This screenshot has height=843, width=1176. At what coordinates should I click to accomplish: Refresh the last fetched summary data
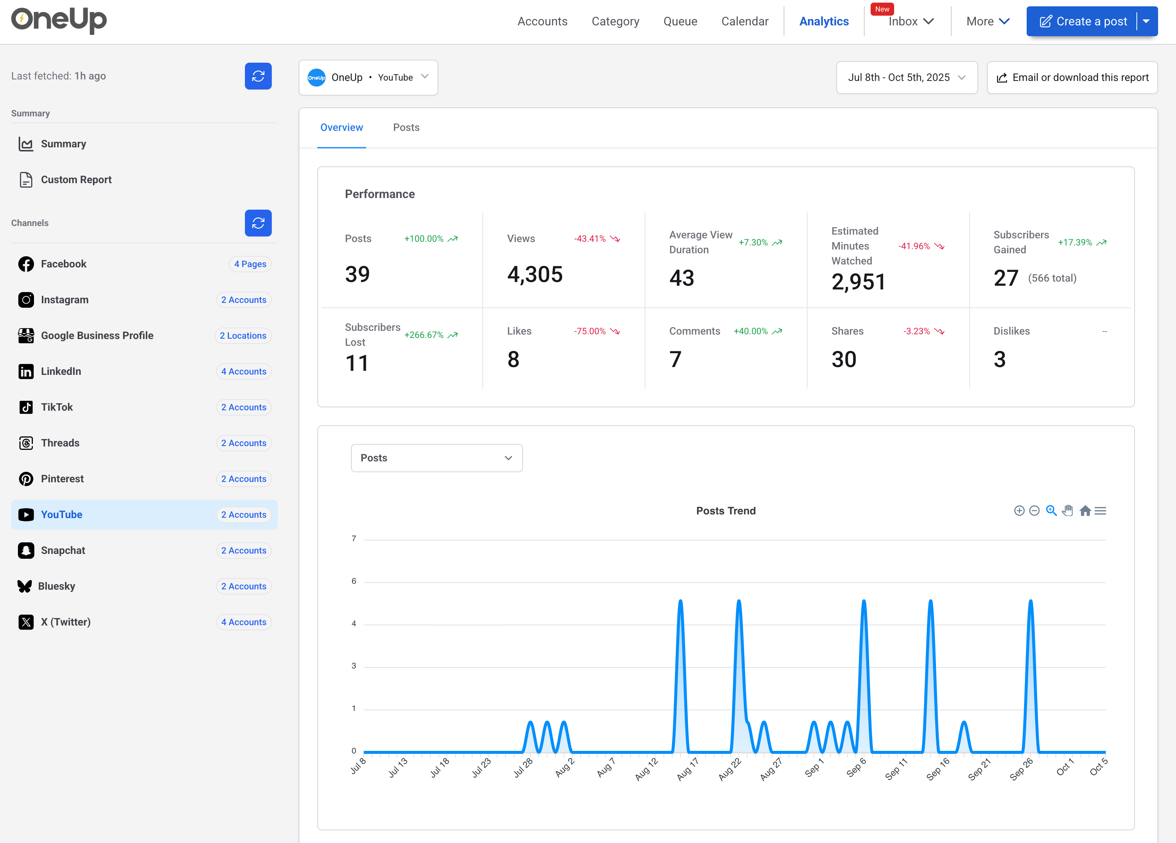pos(258,76)
